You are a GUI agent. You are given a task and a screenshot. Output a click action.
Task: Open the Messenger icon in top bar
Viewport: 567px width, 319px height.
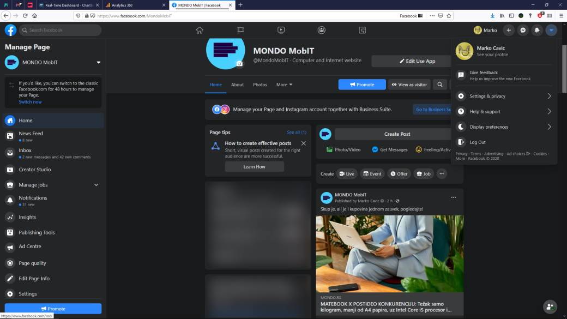[x=523, y=30]
